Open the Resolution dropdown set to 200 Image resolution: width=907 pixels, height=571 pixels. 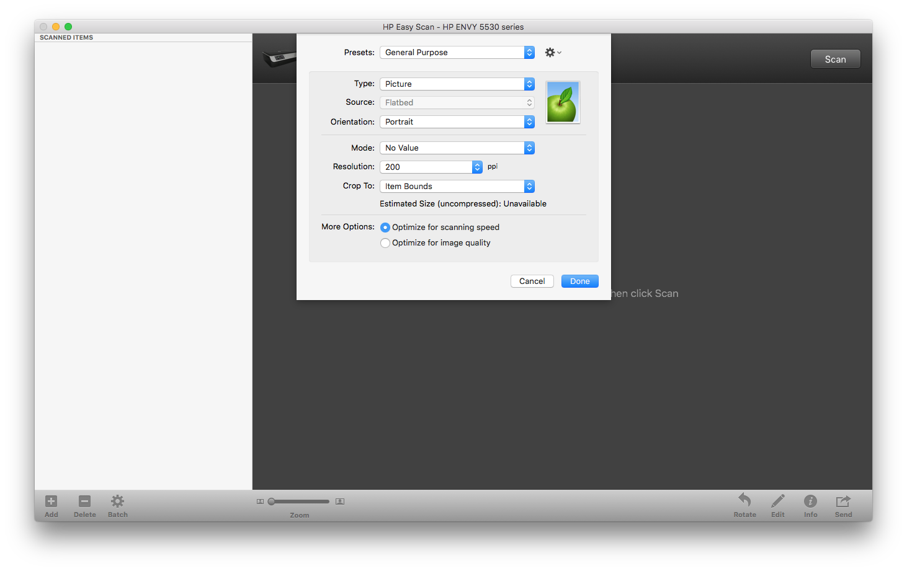tap(431, 167)
